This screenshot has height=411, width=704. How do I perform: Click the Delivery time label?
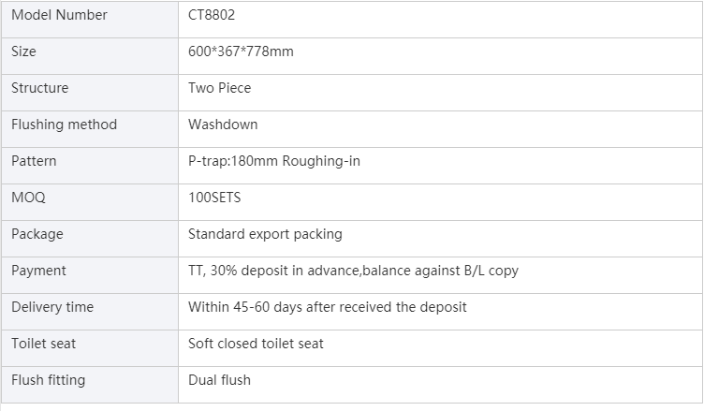coord(52,307)
